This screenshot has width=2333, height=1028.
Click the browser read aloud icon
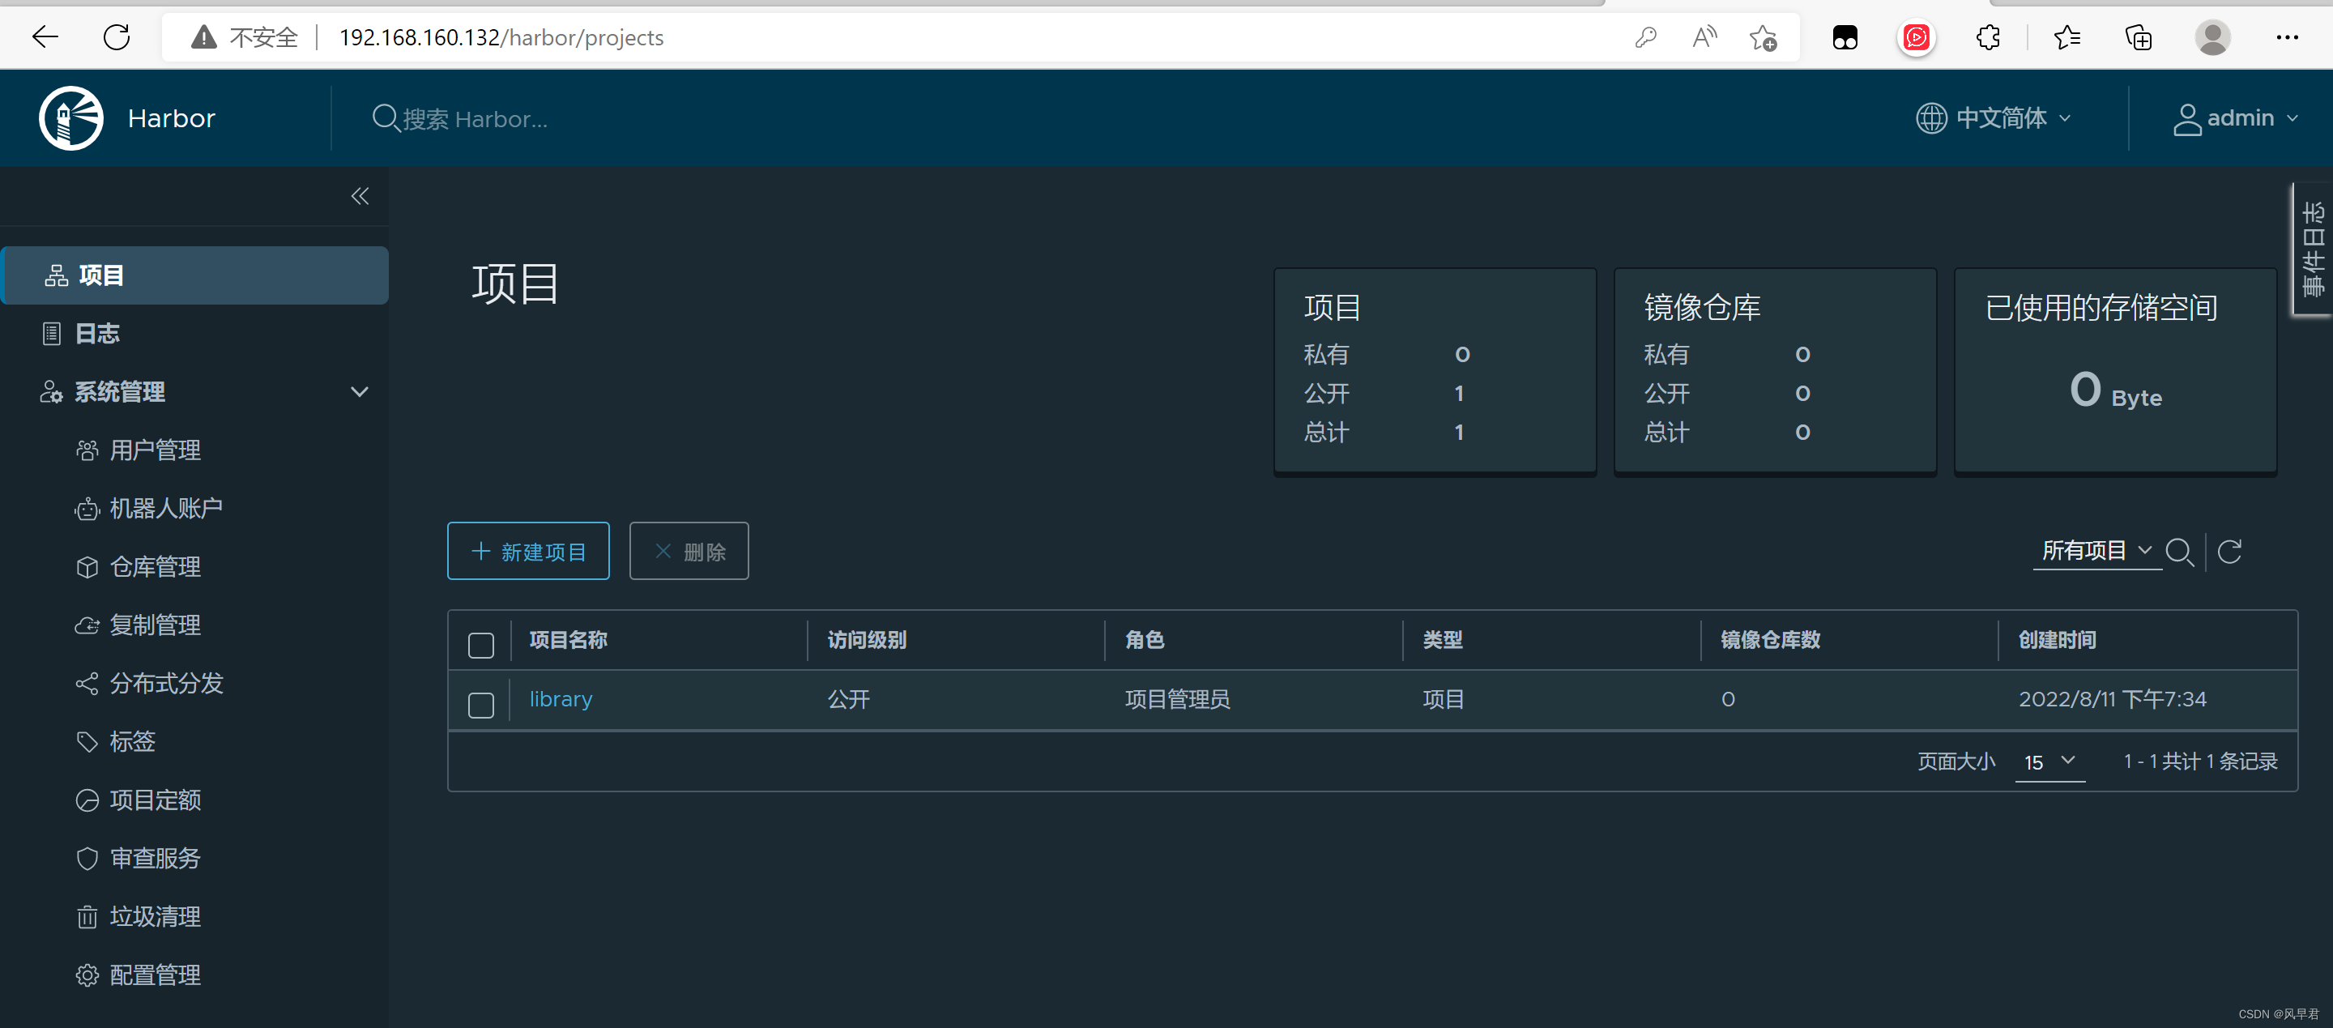click(x=1704, y=37)
